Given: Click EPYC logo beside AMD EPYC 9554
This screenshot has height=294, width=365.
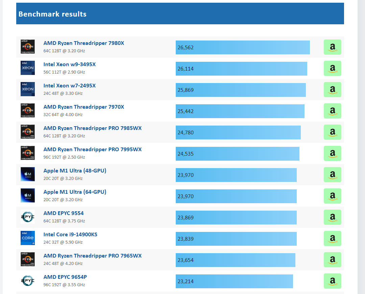Looking at the screenshot, I should pos(28,217).
